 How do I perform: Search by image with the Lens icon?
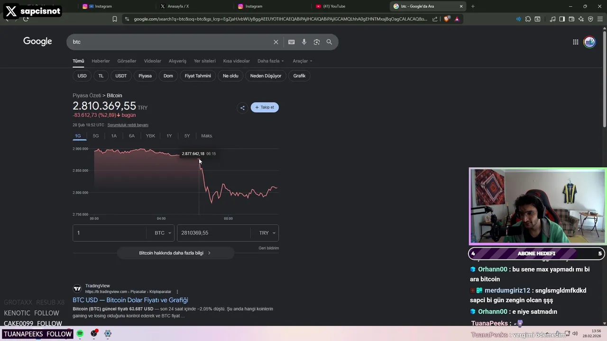tap(317, 42)
